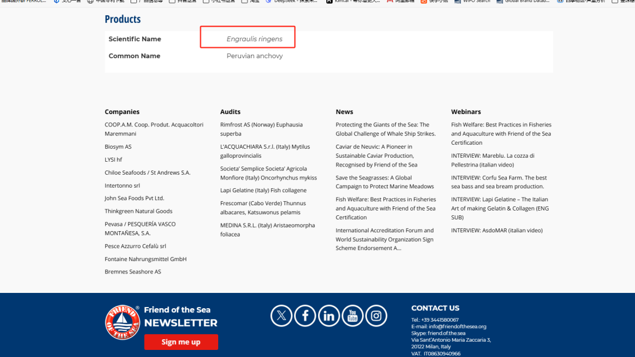Watch the Mareblu cozza di Pellestrina interview
The height and width of the screenshot is (357, 635).
[493, 160]
